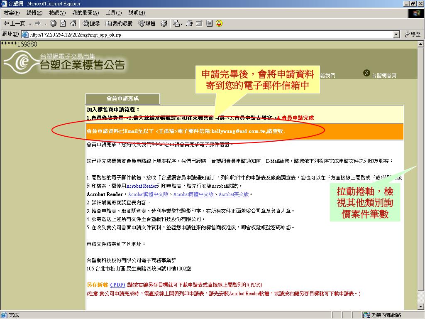The height and width of the screenshot is (319, 425).
Task: Click the 4.會員申請完成 red step text
Action: tap(296, 118)
